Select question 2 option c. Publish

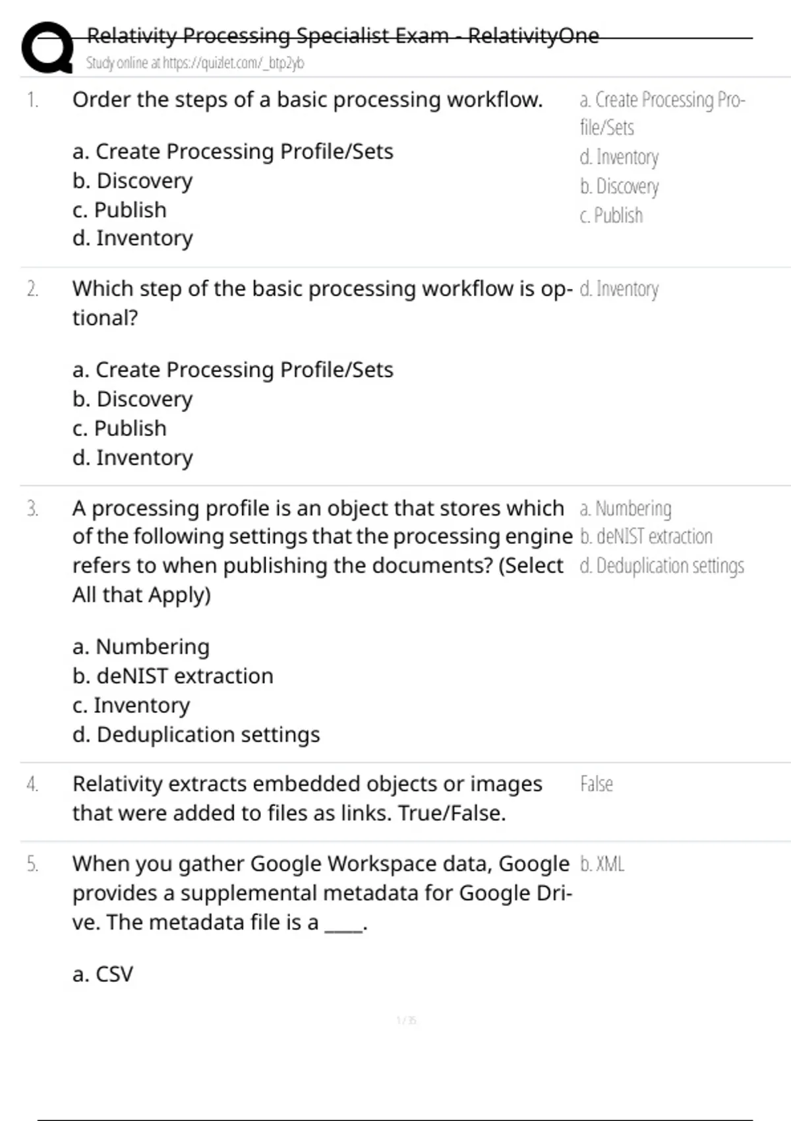[x=119, y=428]
